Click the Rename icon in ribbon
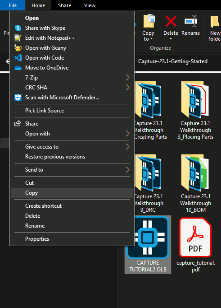Viewport: 221px width, 308px height. 191,21
